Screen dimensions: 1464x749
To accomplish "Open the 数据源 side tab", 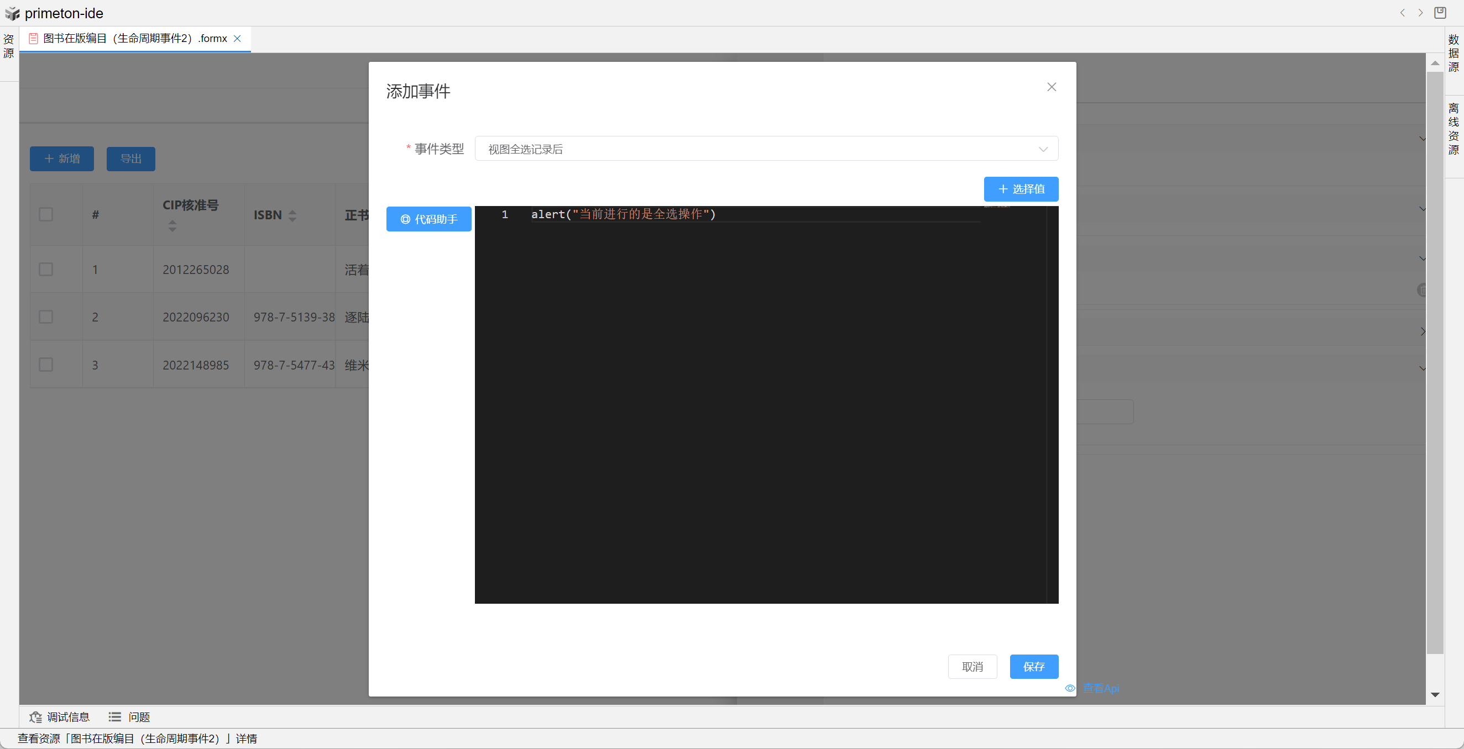I will pos(1453,54).
